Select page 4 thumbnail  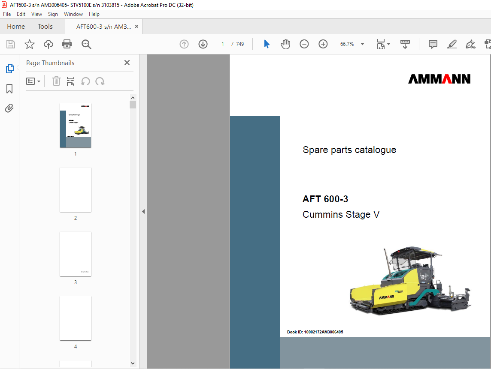[x=76, y=318]
